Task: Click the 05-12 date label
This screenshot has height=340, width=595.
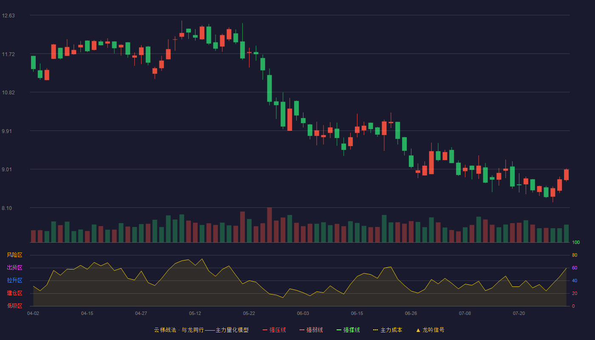Action: point(195,313)
